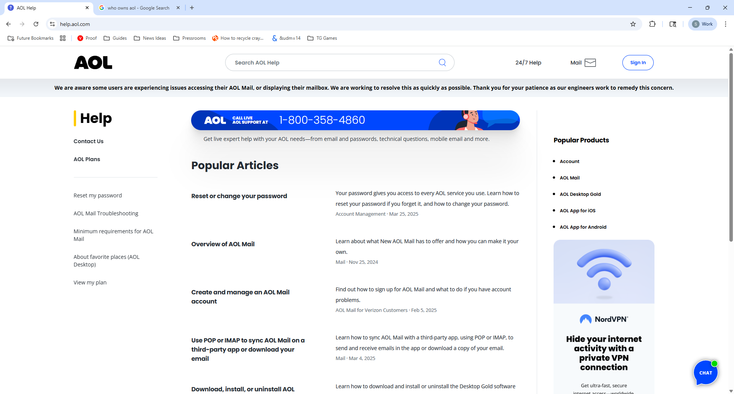Image resolution: width=734 pixels, height=394 pixels.
Task: Select AOL Desktop Gold from Popular Products
Action: tap(580, 194)
